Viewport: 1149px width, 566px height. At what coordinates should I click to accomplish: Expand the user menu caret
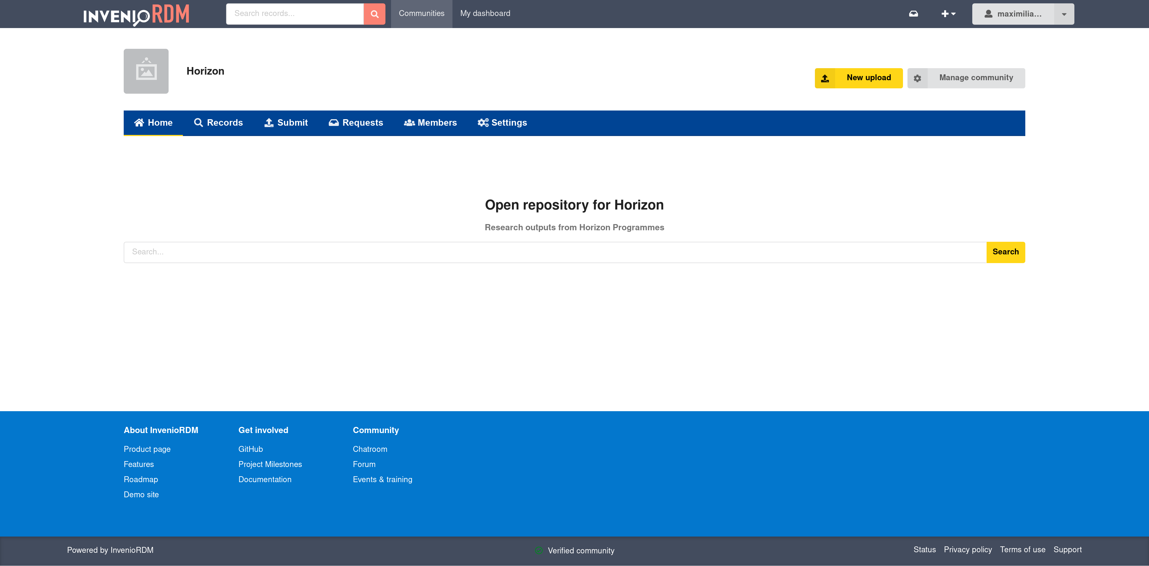click(x=1064, y=14)
